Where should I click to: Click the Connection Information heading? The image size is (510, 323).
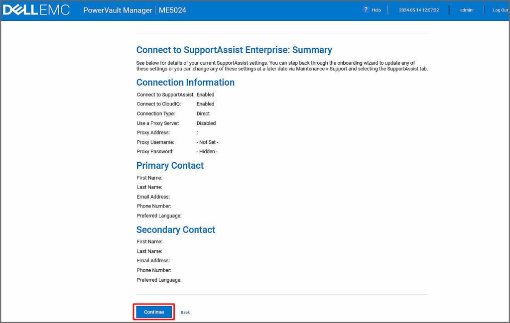(x=185, y=83)
